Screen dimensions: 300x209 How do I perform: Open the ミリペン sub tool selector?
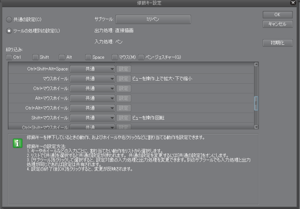(153, 19)
